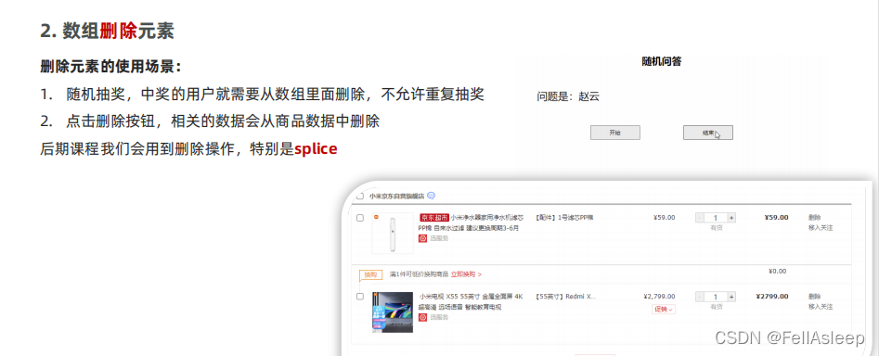This screenshot has width=879, height=356.
Task: Click the 随机问答 demo title
Action: coord(662,61)
